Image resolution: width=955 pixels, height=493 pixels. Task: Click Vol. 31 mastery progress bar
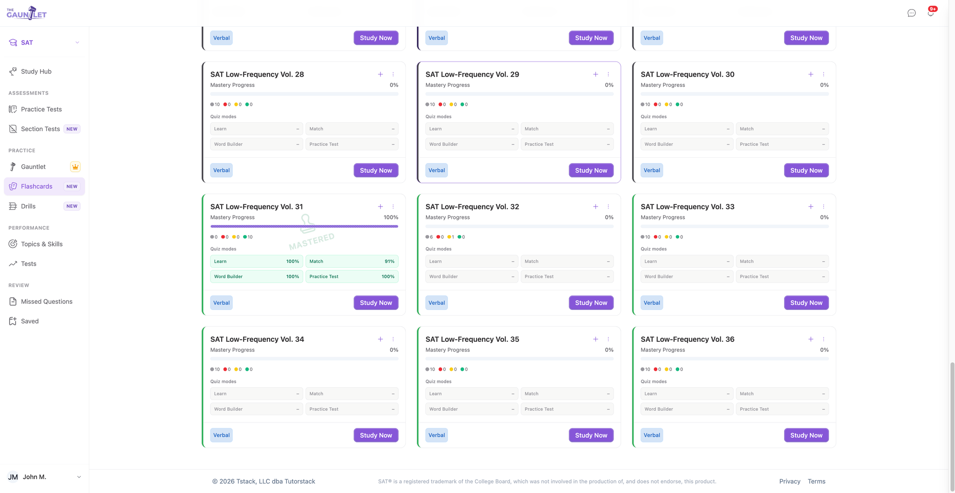(x=304, y=226)
